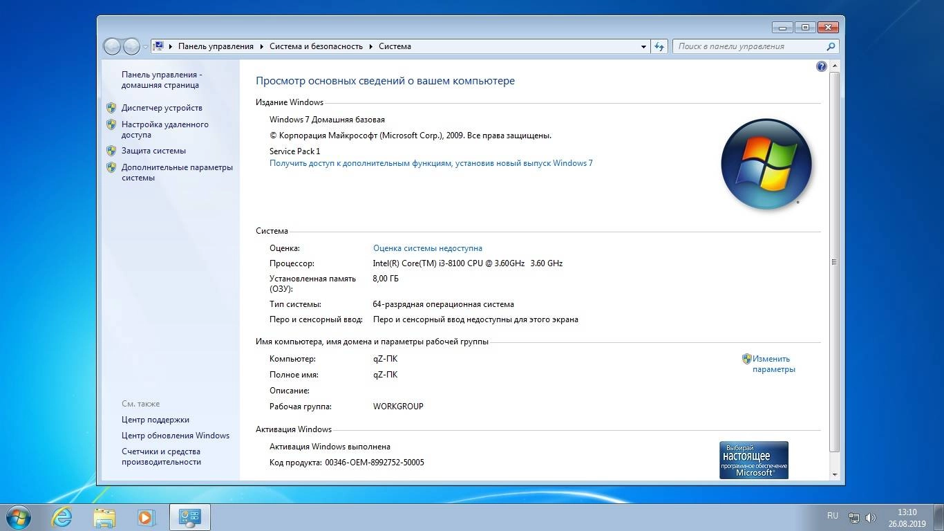Click network icon in system tray
Screen dimensions: 944x531
tap(854, 517)
